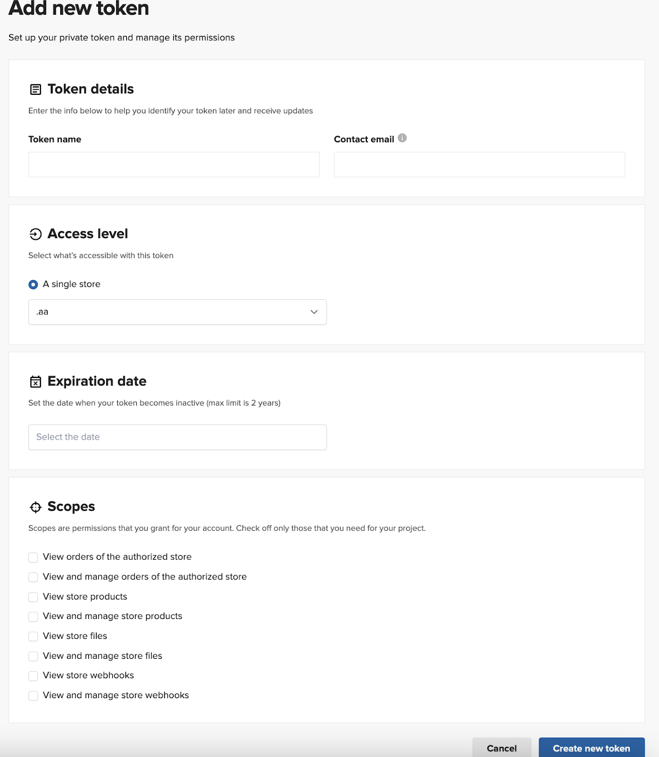
Task: Open the store selection dropdown
Action: (x=177, y=312)
